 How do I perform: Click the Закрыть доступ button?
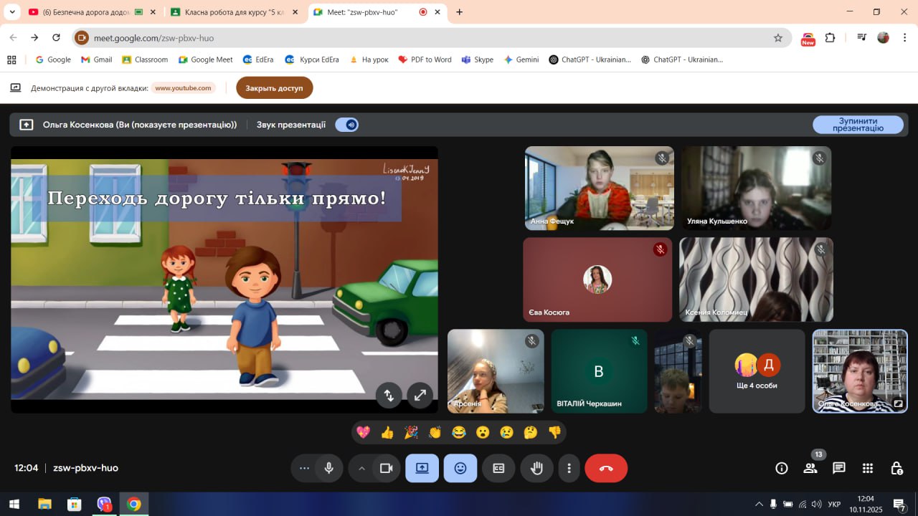(x=274, y=88)
